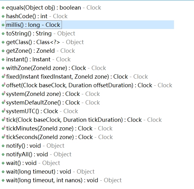Viewport: 194px width, 189px height.
Task: Select tick(Clock baseClock, Duration tickDuration)
Action: [84, 120]
